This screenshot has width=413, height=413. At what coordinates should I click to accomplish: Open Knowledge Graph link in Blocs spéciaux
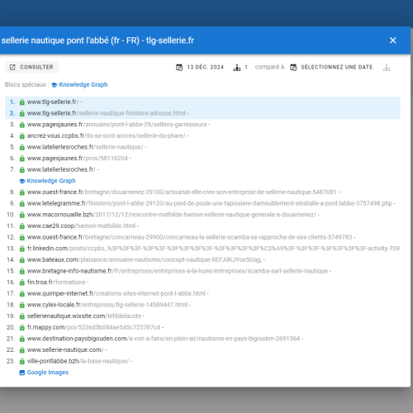[83, 84]
